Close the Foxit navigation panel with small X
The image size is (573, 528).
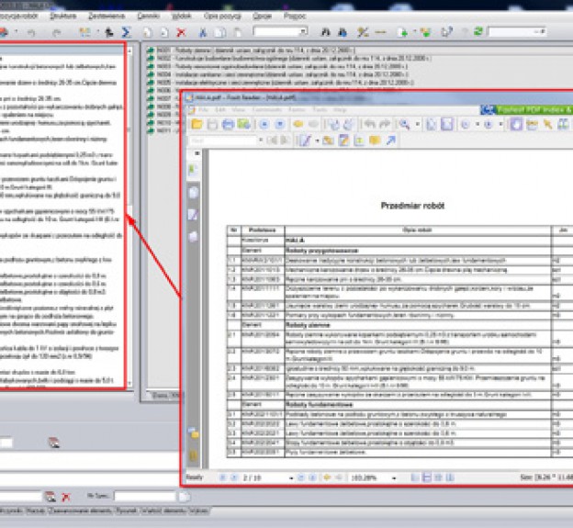coord(197,153)
